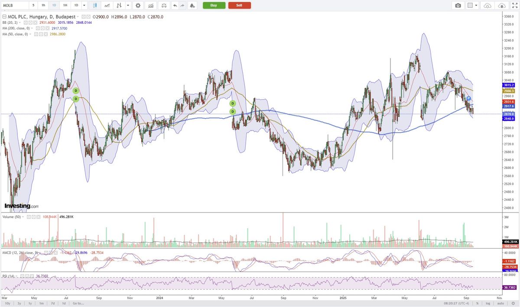Expand the MA (50, close, 0) dropdown
The image size is (520, 307).
coord(31,34)
